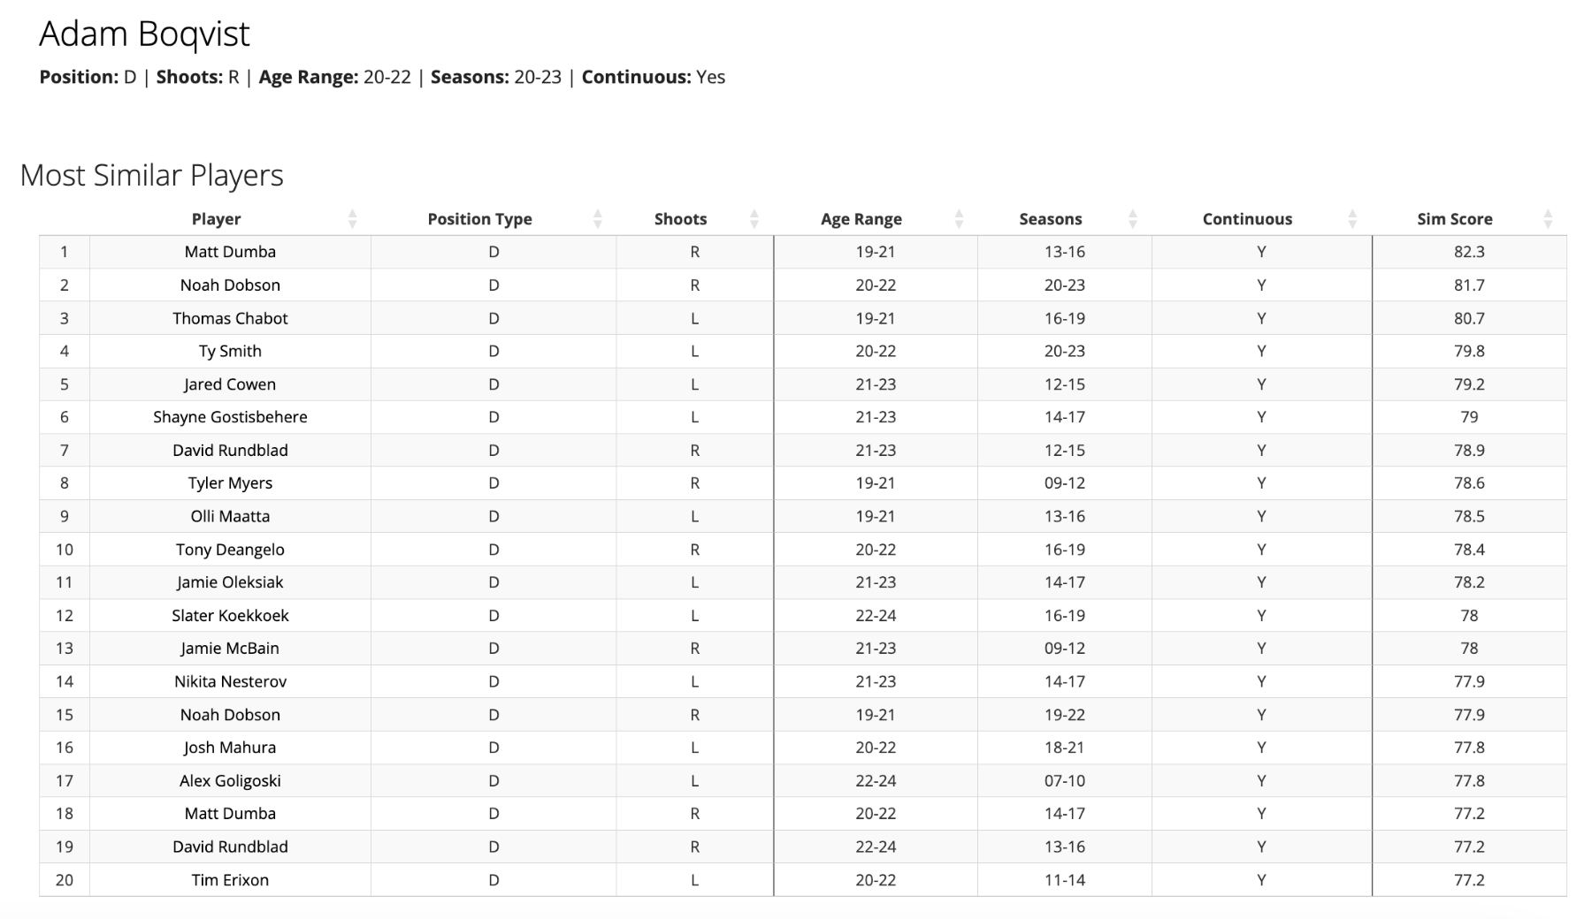Screen dimensions: 1592x919
Task: Click the Age Range sort arrows
Action: [959, 219]
